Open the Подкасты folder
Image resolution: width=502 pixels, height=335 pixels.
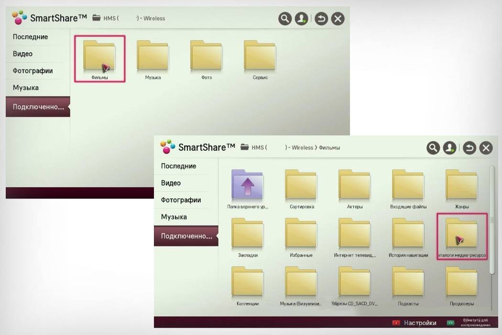(408, 284)
